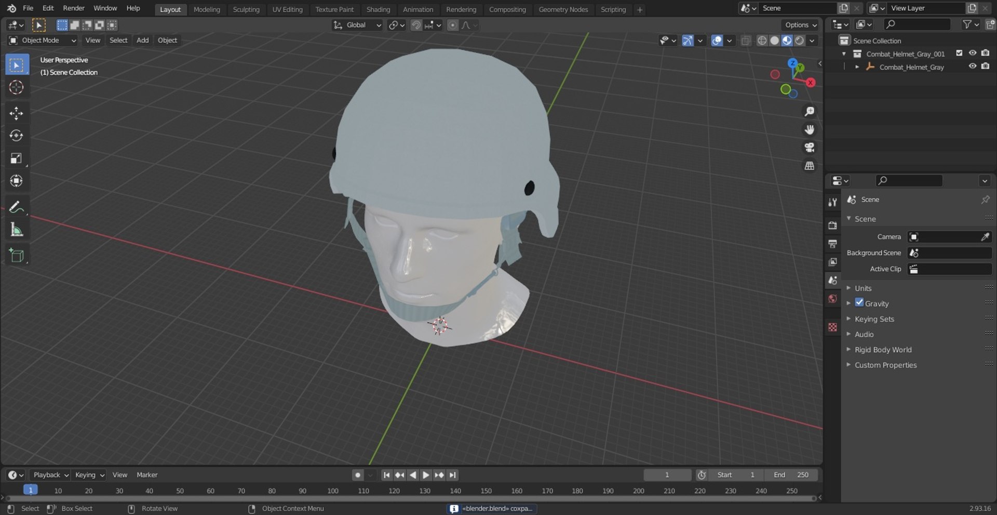997x515 pixels.
Task: Open the Object Mode dropdown
Action: click(43, 41)
